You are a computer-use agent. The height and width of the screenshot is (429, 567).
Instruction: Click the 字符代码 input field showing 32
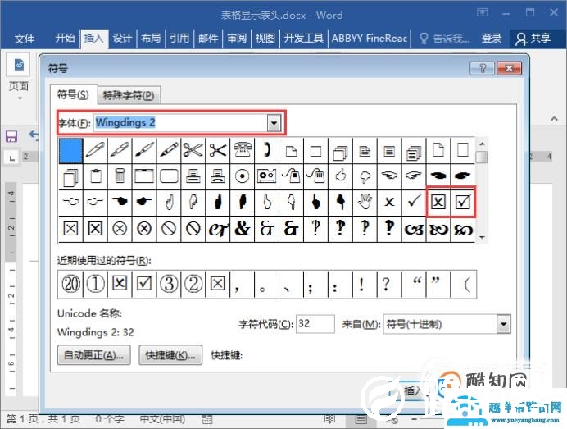(x=315, y=324)
